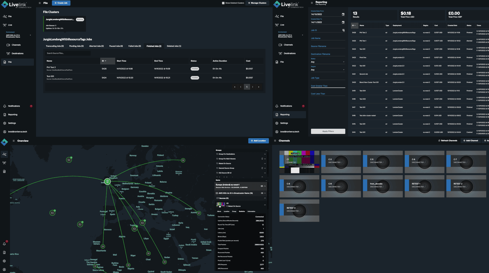Minimize the Groups panel
The width and height of the screenshot is (489, 273).
tap(266, 150)
